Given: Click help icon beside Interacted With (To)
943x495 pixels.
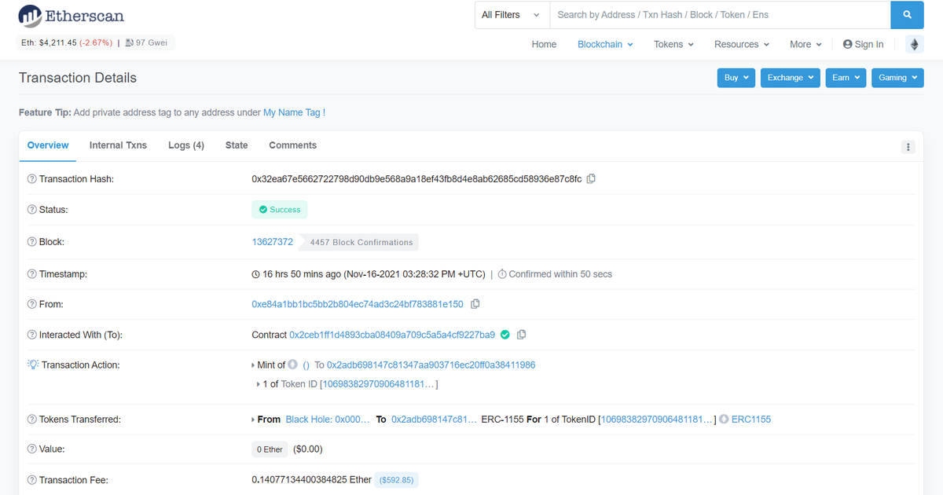Looking at the screenshot, I should [x=31, y=335].
